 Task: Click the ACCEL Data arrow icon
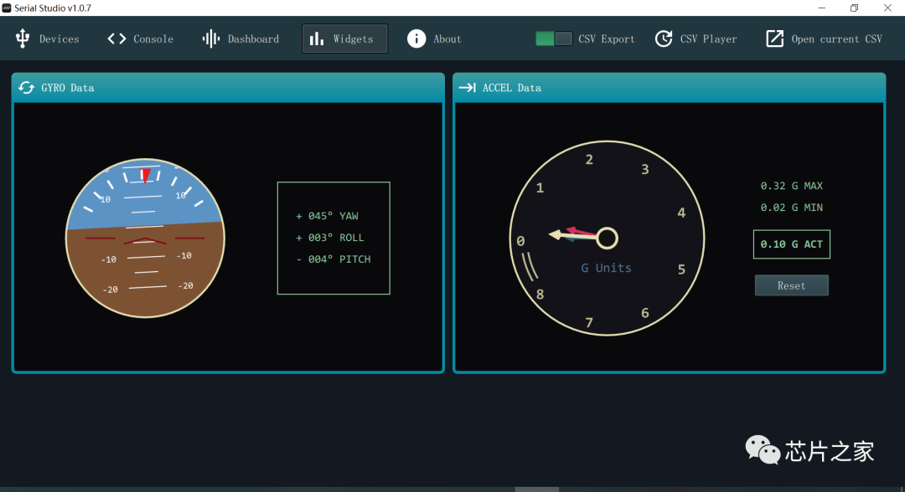click(468, 88)
